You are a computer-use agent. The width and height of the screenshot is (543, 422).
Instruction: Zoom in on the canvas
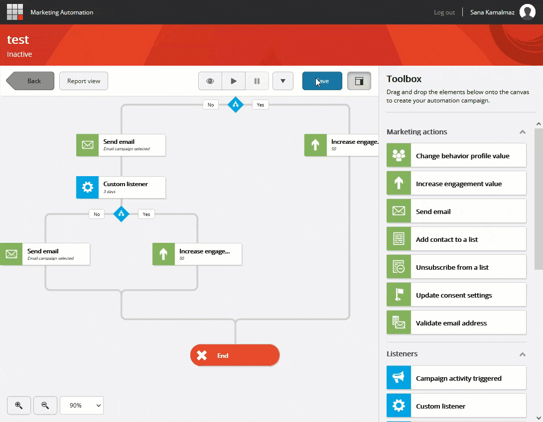[19, 406]
